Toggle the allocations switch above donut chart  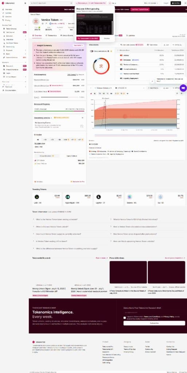point(92,51)
